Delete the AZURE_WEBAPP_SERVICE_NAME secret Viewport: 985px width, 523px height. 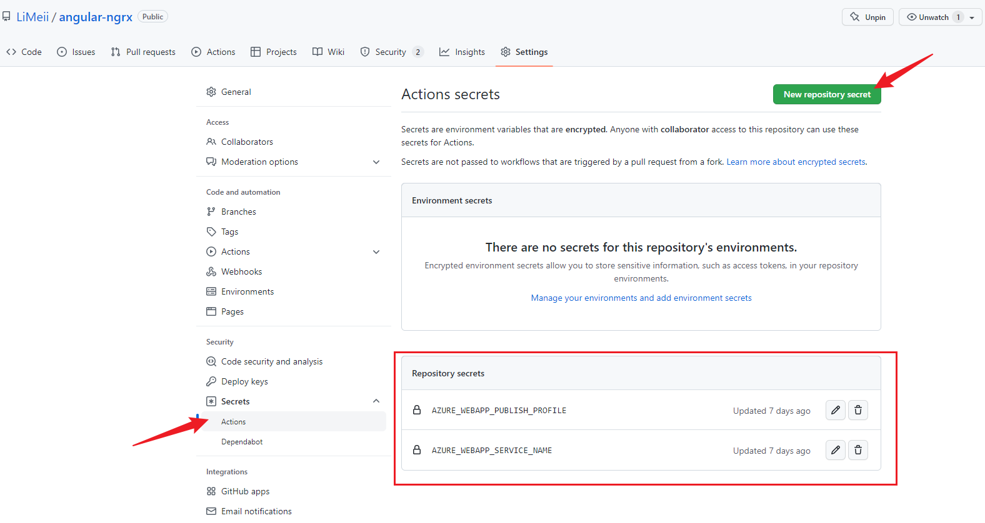point(858,450)
